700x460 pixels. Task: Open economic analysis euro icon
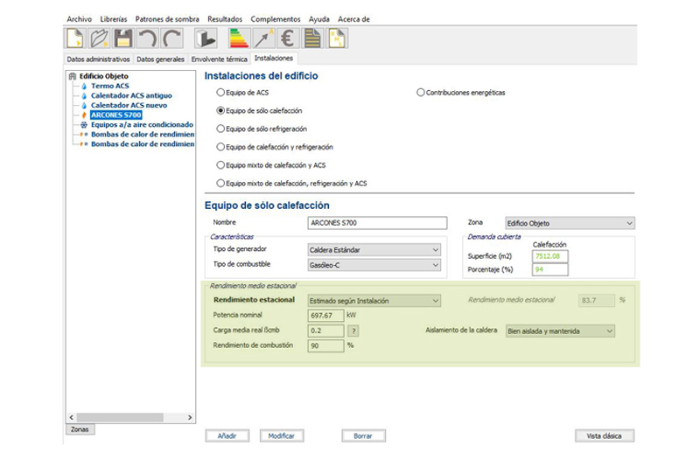[288, 38]
